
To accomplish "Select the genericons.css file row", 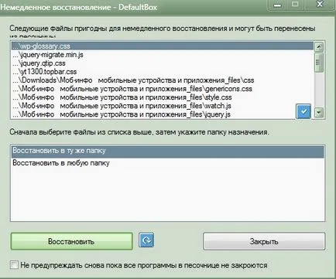I will (x=163, y=89).
